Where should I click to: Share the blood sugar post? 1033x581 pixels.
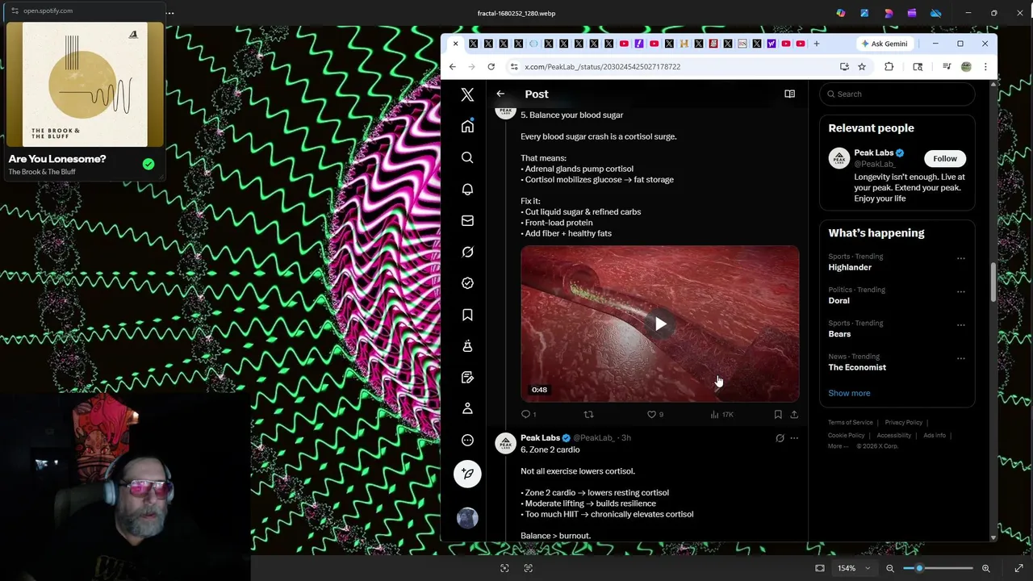[794, 414]
